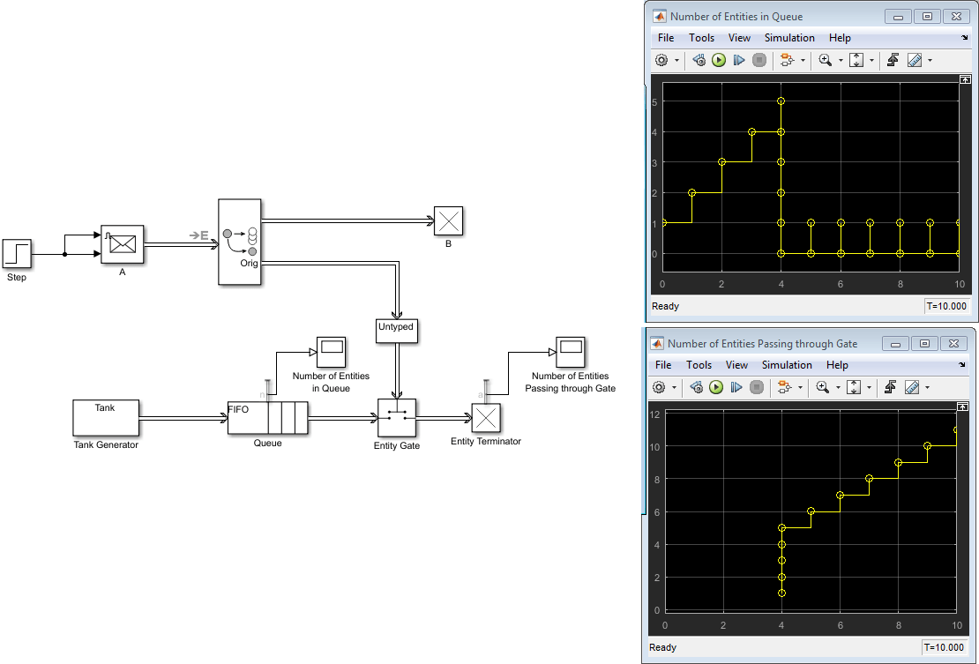The image size is (979, 664).
Task: Open View menu in Queue scope
Action: pyautogui.click(x=739, y=38)
